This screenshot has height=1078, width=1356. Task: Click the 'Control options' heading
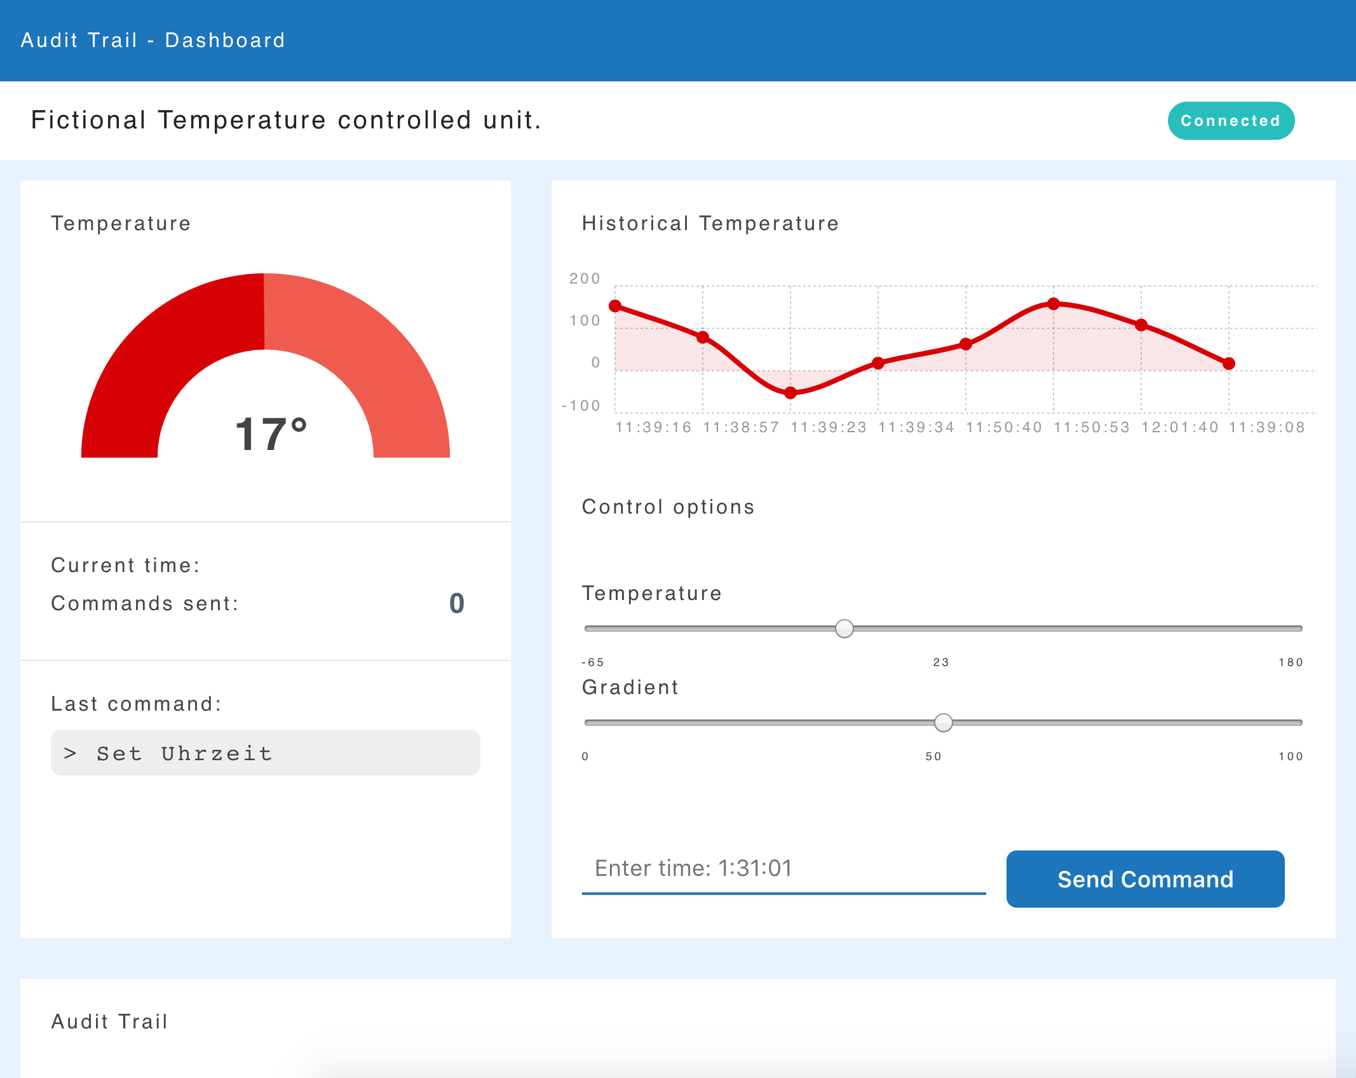click(x=668, y=507)
